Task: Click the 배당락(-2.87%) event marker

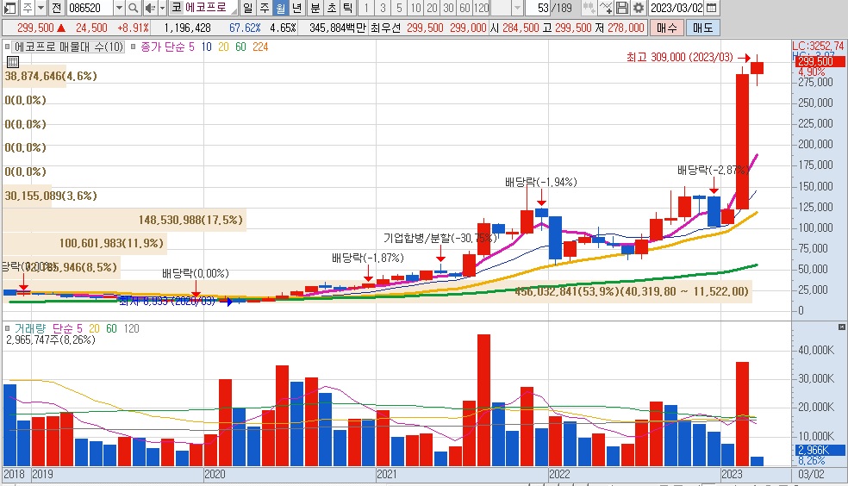Action: point(713,170)
